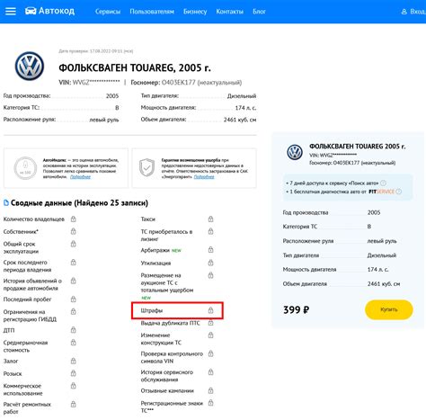
Task: Click the Вход login link
Action: [418, 12]
